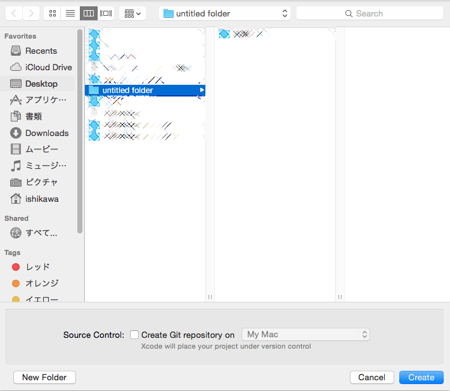Open the item arrangement dropdown
Image resolution: width=450 pixels, height=391 pixels.
coord(132,13)
